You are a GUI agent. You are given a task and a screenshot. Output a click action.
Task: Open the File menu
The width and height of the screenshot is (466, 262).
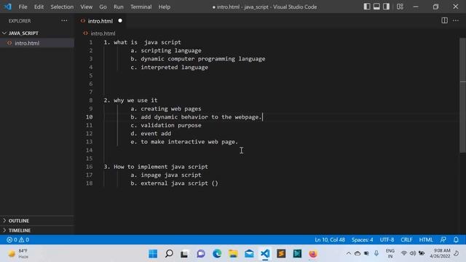point(23,7)
